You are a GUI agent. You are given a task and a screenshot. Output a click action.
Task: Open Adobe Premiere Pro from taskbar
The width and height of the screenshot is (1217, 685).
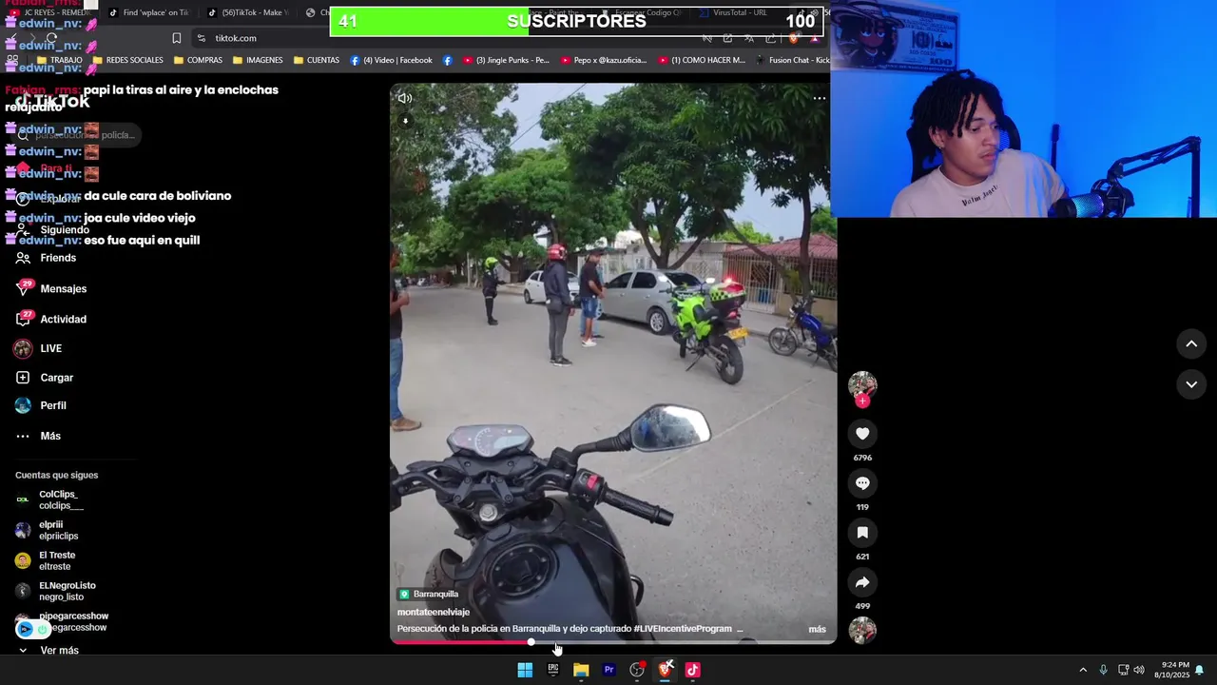click(x=608, y=670)
